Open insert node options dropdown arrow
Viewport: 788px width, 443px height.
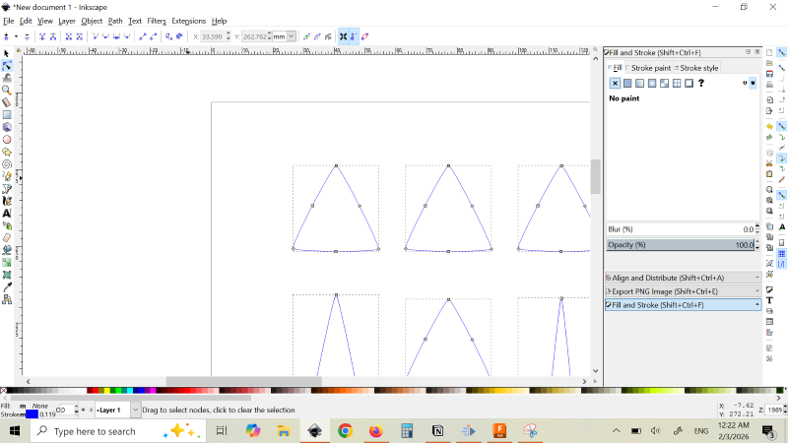click(16, 36)
